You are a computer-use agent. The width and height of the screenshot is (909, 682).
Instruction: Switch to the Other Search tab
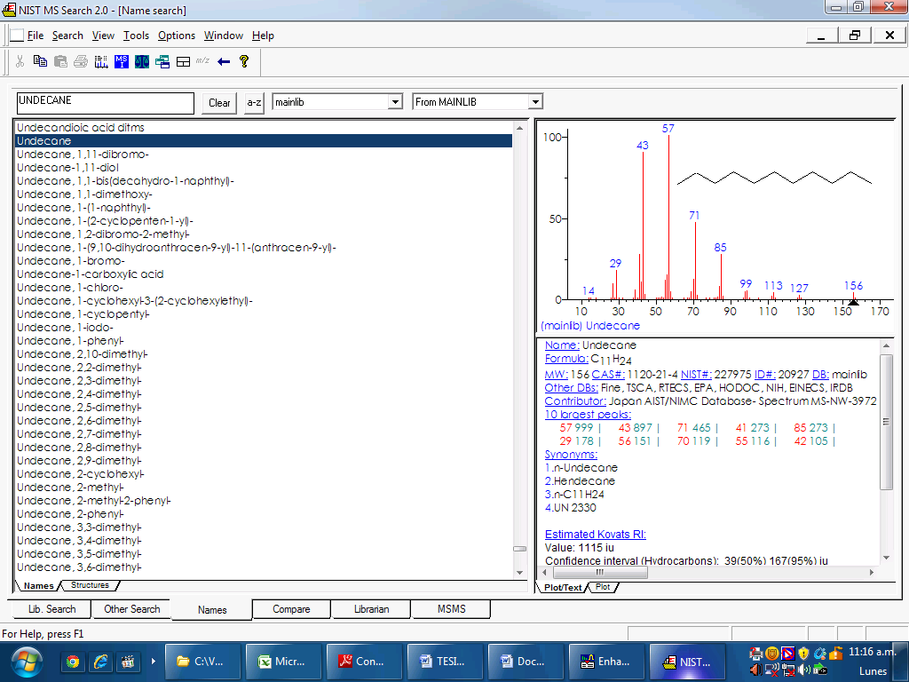point(131,609)
